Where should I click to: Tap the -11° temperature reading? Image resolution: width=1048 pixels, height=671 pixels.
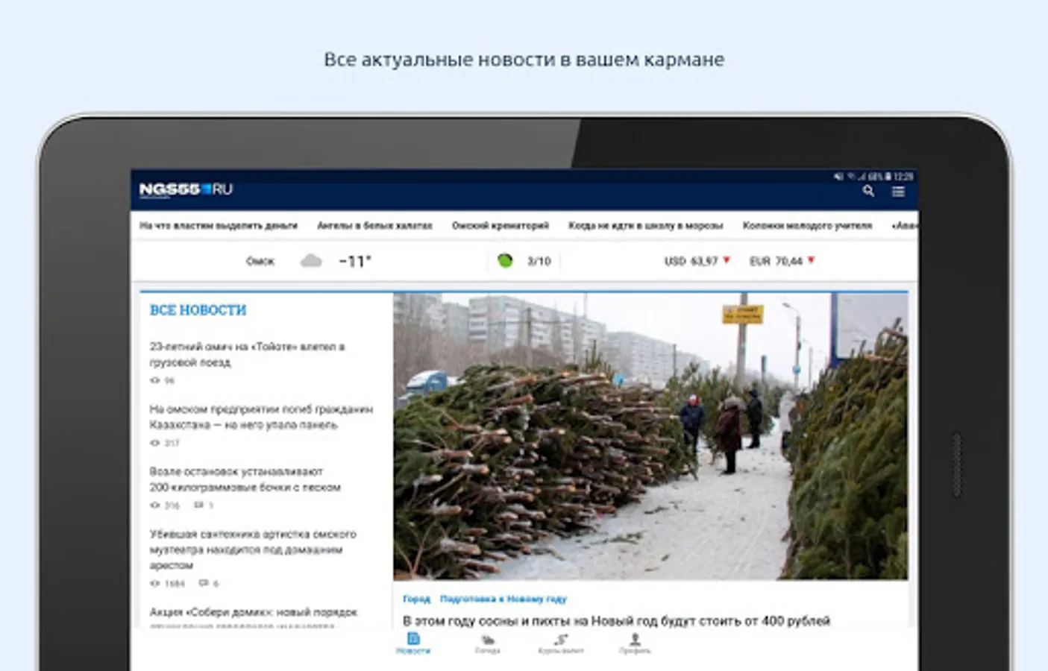355,261
